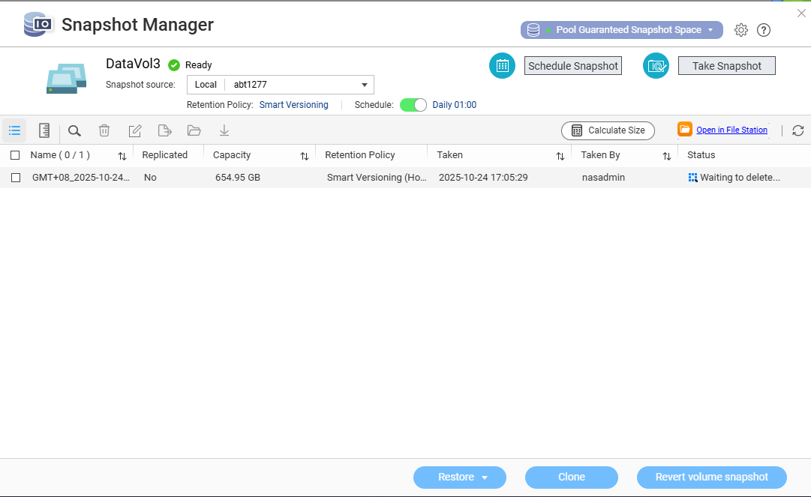Toggle the daily schedule switch off
Image resolution: width=811 pixels, height=497 pixels.
[x=413, y=105]
